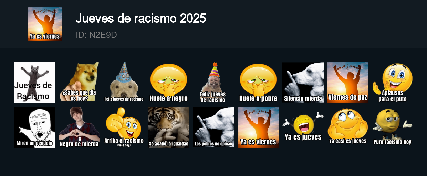427x176 pixels.
Task: Pick the pointing wojak sticker
Action: 34,127
